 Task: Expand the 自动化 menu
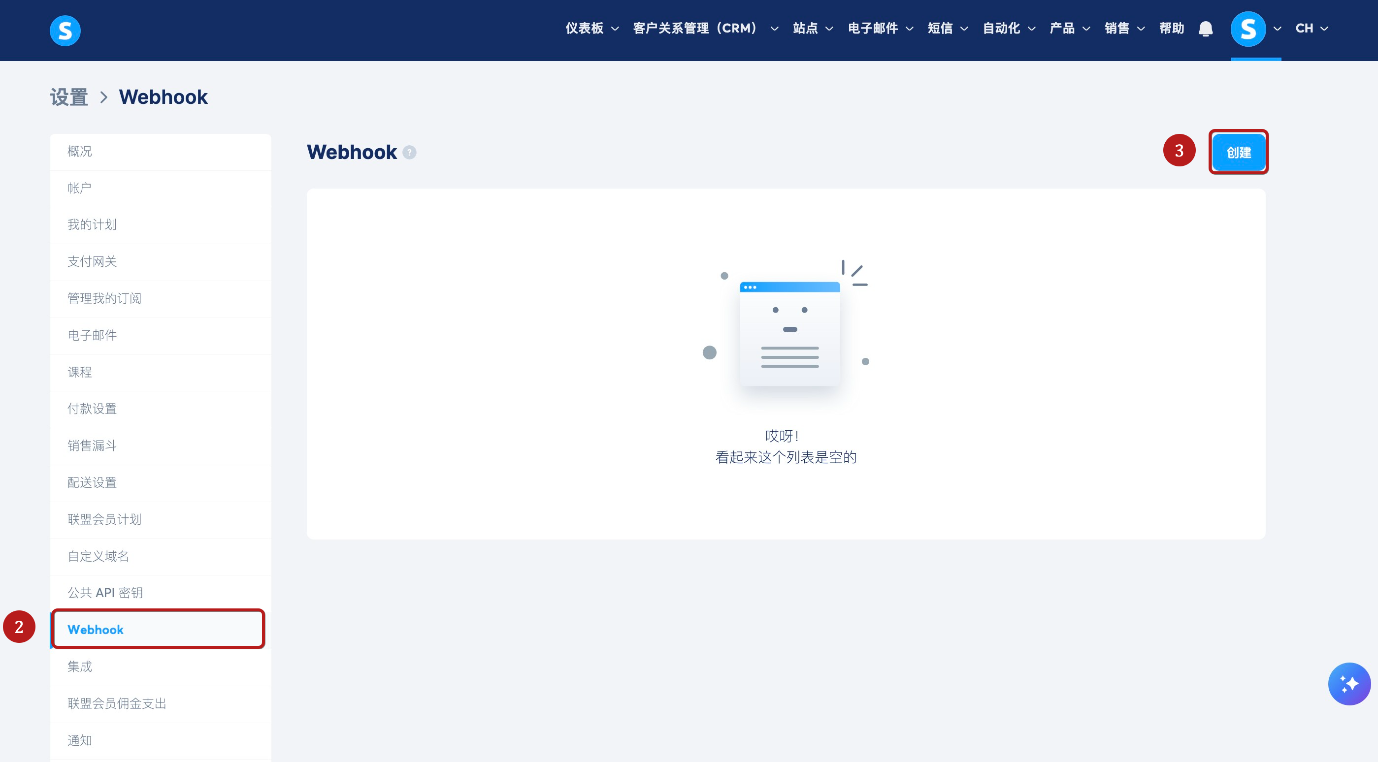click(1008, 29)
